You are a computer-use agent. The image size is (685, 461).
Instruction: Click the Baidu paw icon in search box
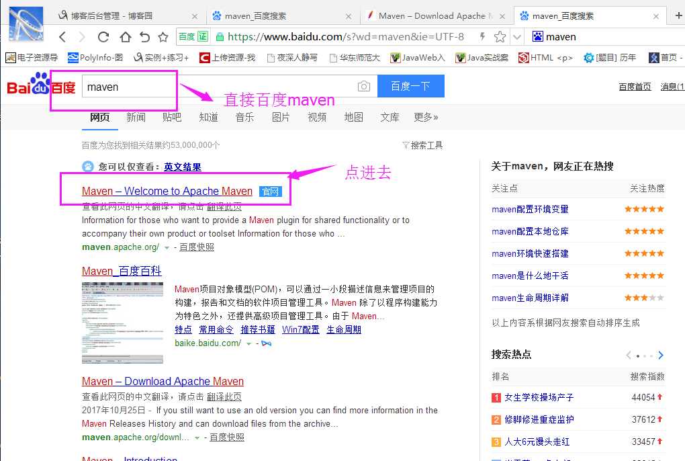pyautogui.click(x=537, y=37)
